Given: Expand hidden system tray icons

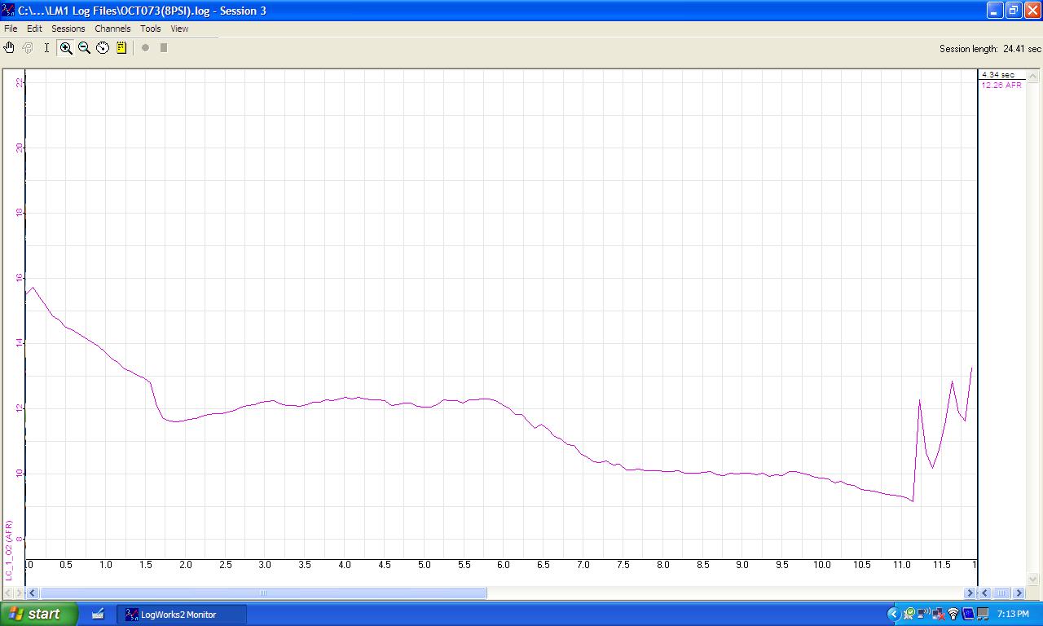Looking at the screenshot, I should coord(893,614).
